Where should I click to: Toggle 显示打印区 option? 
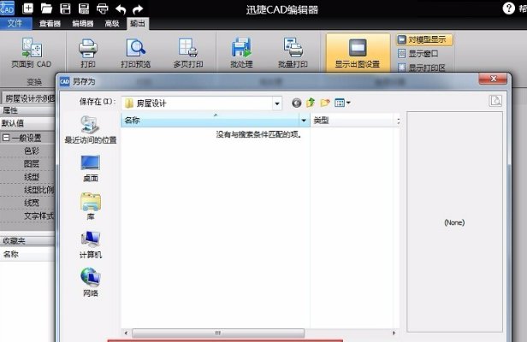[422, 68]
